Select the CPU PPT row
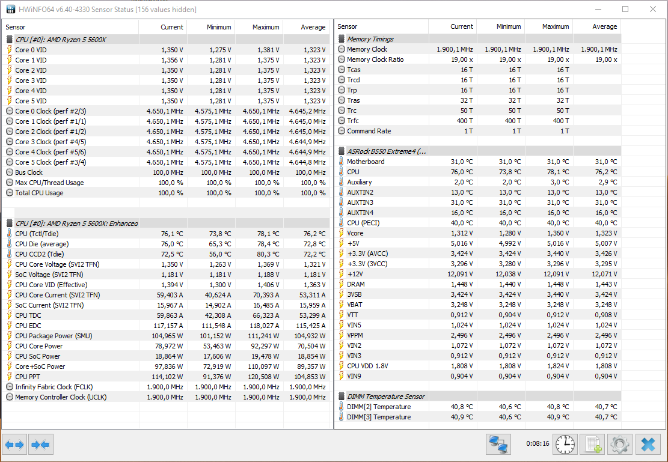The height and width of the screenshot is (462, 668). pos(166,377)
